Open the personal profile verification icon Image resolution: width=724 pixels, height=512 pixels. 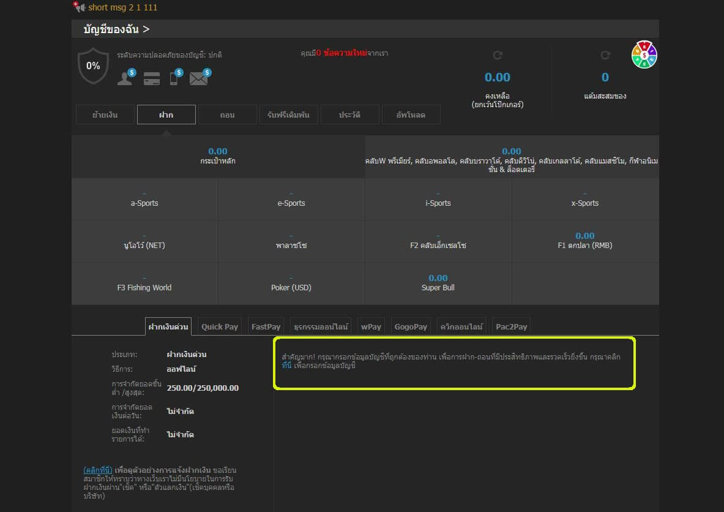[x=126, y=77]
